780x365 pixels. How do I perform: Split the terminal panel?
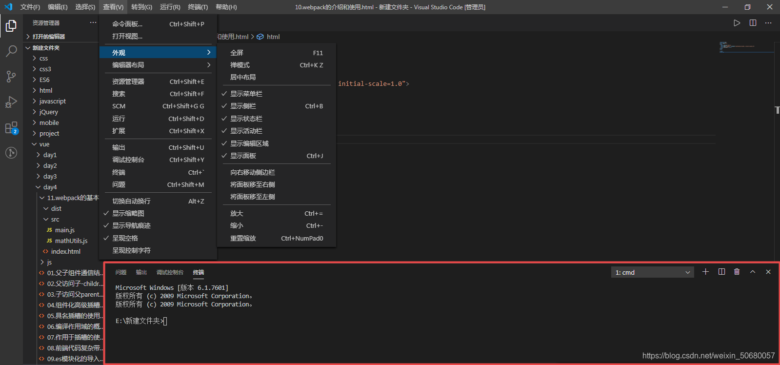721,272
